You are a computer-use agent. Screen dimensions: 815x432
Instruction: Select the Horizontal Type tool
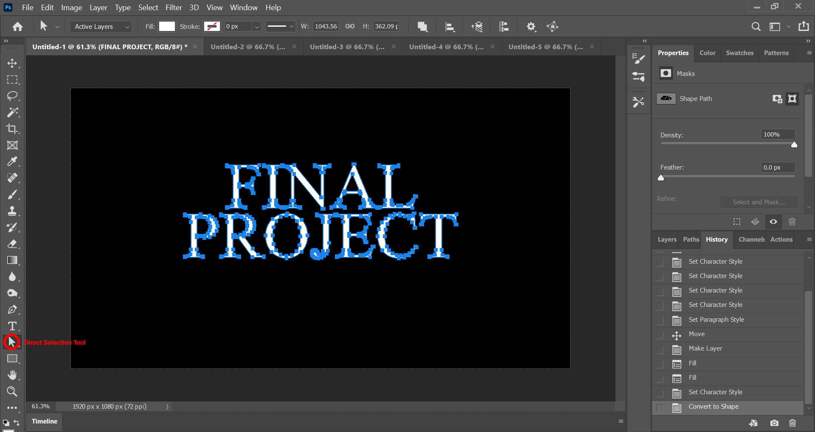tap(12, 326)
